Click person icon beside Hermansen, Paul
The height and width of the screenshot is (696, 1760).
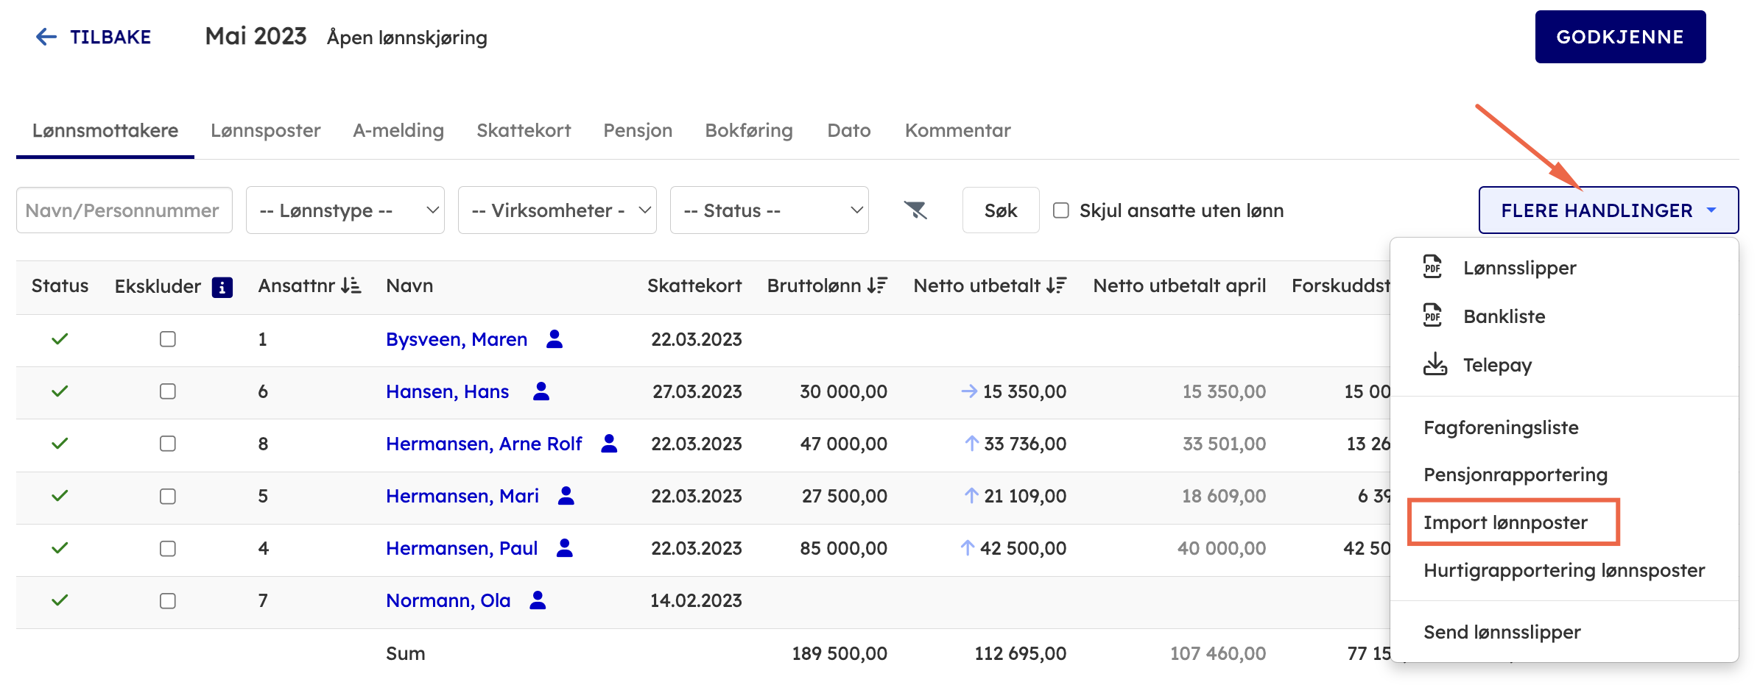click(x=564, y=548)
